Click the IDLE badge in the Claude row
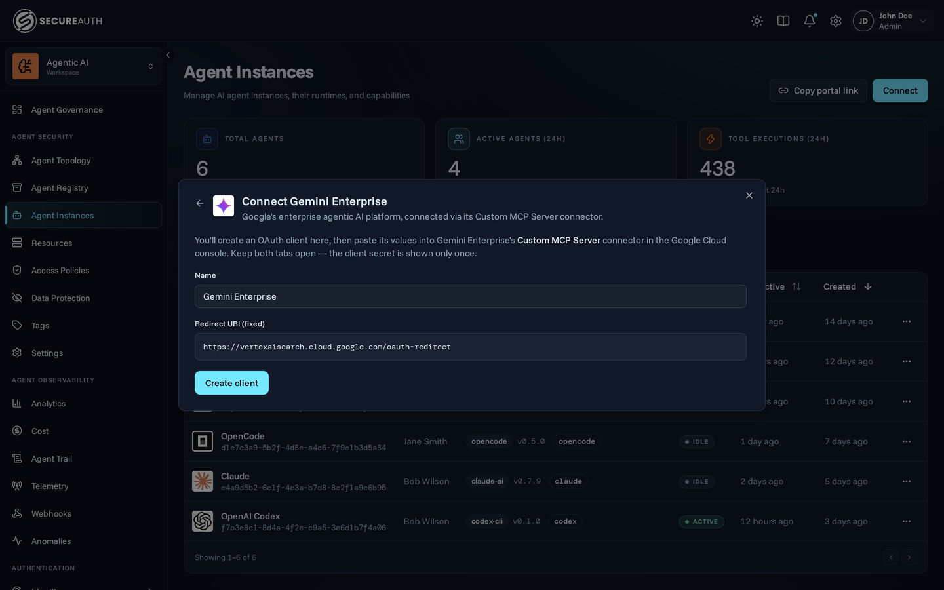This screenshot has width=944, height=590. click(x=697, y=481)
